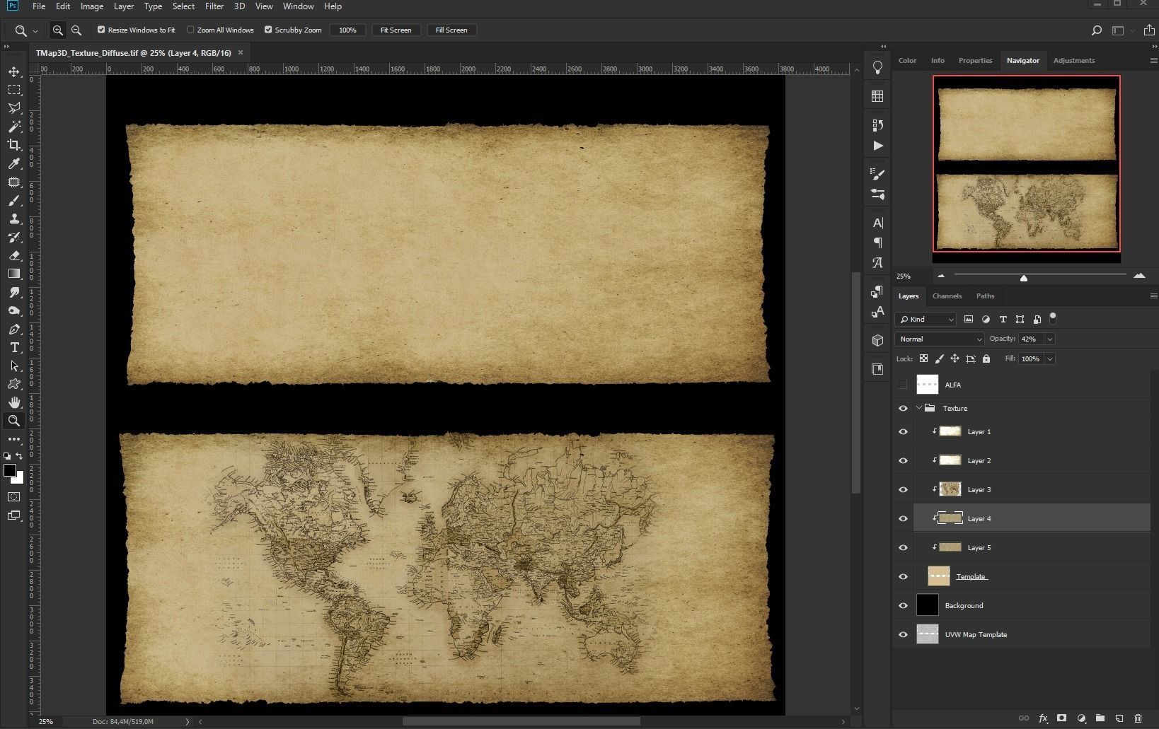Select the Rectangular Marquee tool

(x=14, y=90)
